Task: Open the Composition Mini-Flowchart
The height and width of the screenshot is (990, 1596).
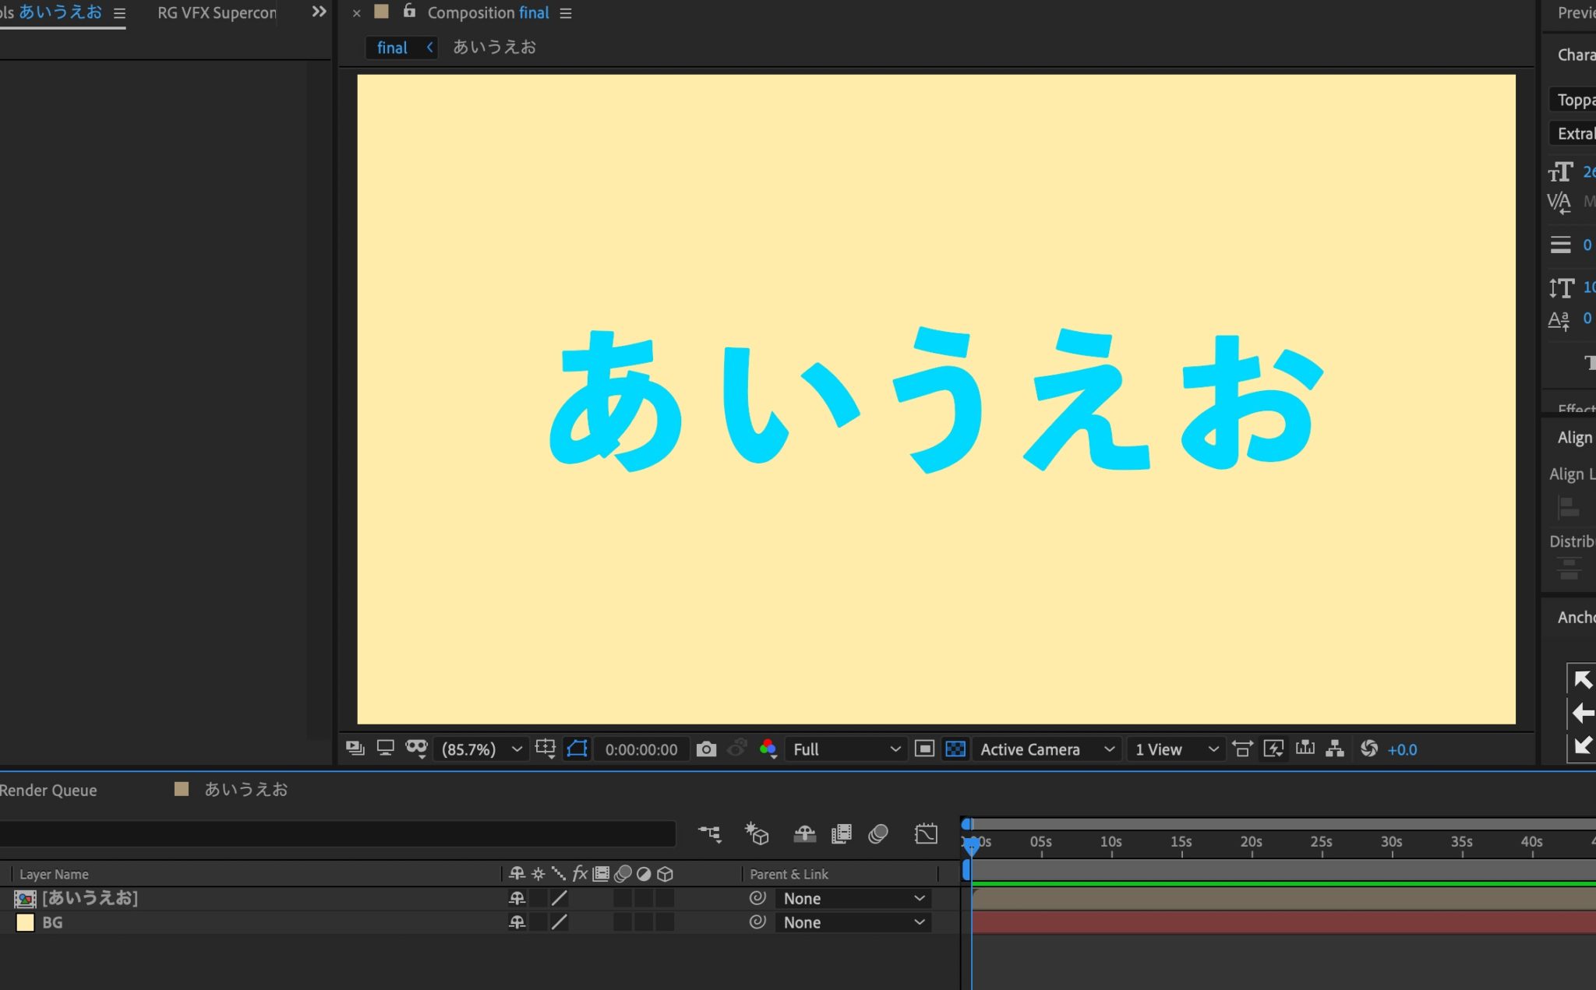Action: (x=710, y=833)
